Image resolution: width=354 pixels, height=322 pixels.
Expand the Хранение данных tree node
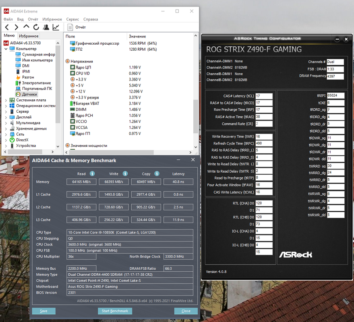(6, 129)
